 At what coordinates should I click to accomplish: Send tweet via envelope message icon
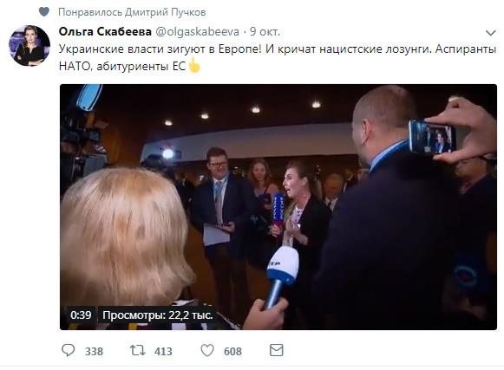276,350
